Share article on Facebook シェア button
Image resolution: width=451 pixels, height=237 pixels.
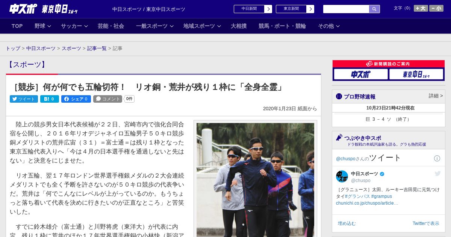tap(76, 99)
